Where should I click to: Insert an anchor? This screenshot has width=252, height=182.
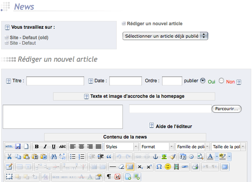pos(155,156)
